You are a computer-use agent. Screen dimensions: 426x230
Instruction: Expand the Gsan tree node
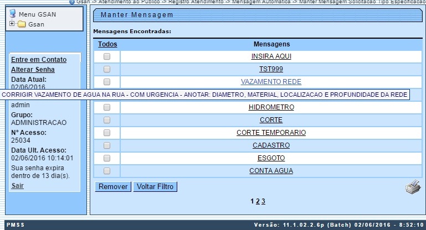click(x=12, y=24)
